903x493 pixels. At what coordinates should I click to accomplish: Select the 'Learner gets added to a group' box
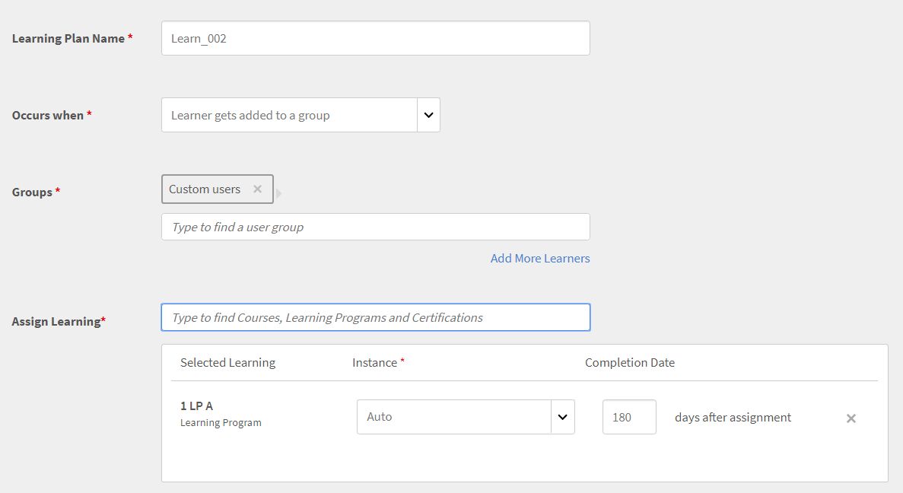point(289,115)
